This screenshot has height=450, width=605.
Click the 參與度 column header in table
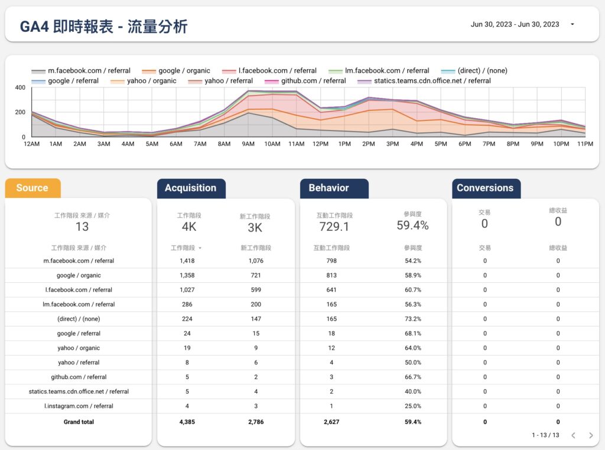(413, 247)
